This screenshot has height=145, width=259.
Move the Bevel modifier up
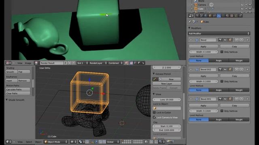coord(237,40)
